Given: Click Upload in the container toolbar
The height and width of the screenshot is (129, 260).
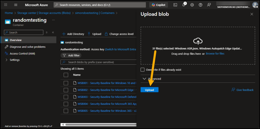Looking at the screenshot, I should pyautogui.click(x=94, y=34).
